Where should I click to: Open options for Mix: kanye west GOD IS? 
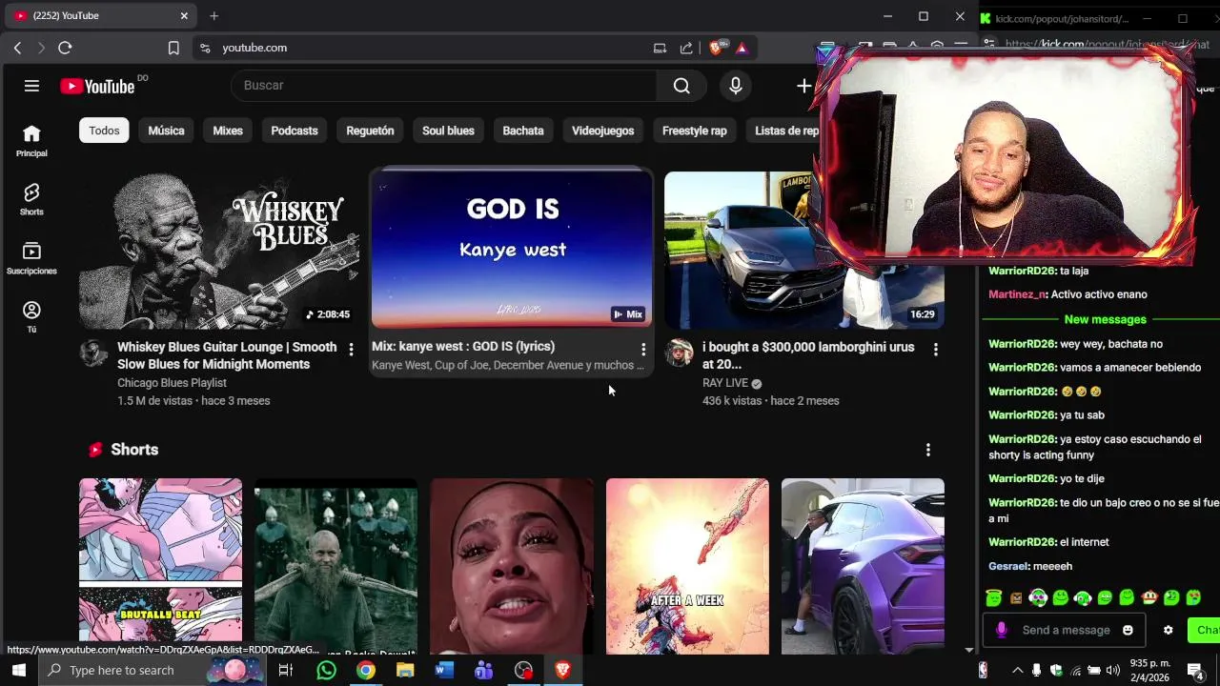(643, 350)
